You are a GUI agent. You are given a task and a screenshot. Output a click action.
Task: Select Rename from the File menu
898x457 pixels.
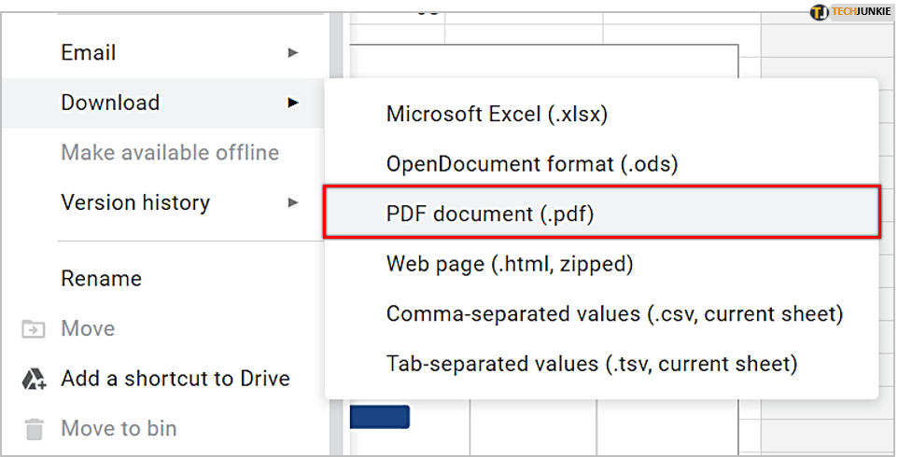(x=101, y=279)
